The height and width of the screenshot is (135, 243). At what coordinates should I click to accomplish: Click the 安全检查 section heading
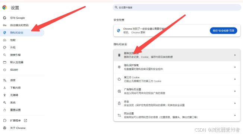(x=119, y=20)
